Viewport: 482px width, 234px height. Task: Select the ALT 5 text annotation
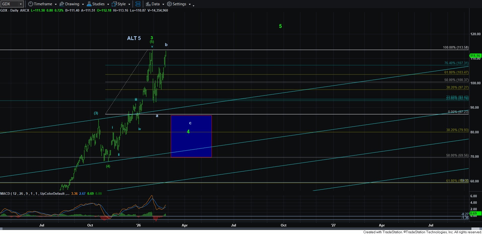click(134, 38)
